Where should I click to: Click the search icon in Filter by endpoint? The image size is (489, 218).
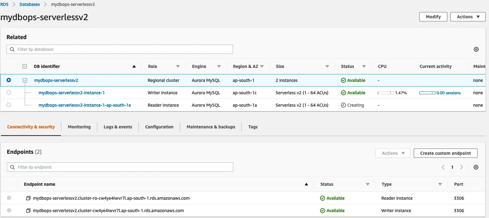(12, 167)
